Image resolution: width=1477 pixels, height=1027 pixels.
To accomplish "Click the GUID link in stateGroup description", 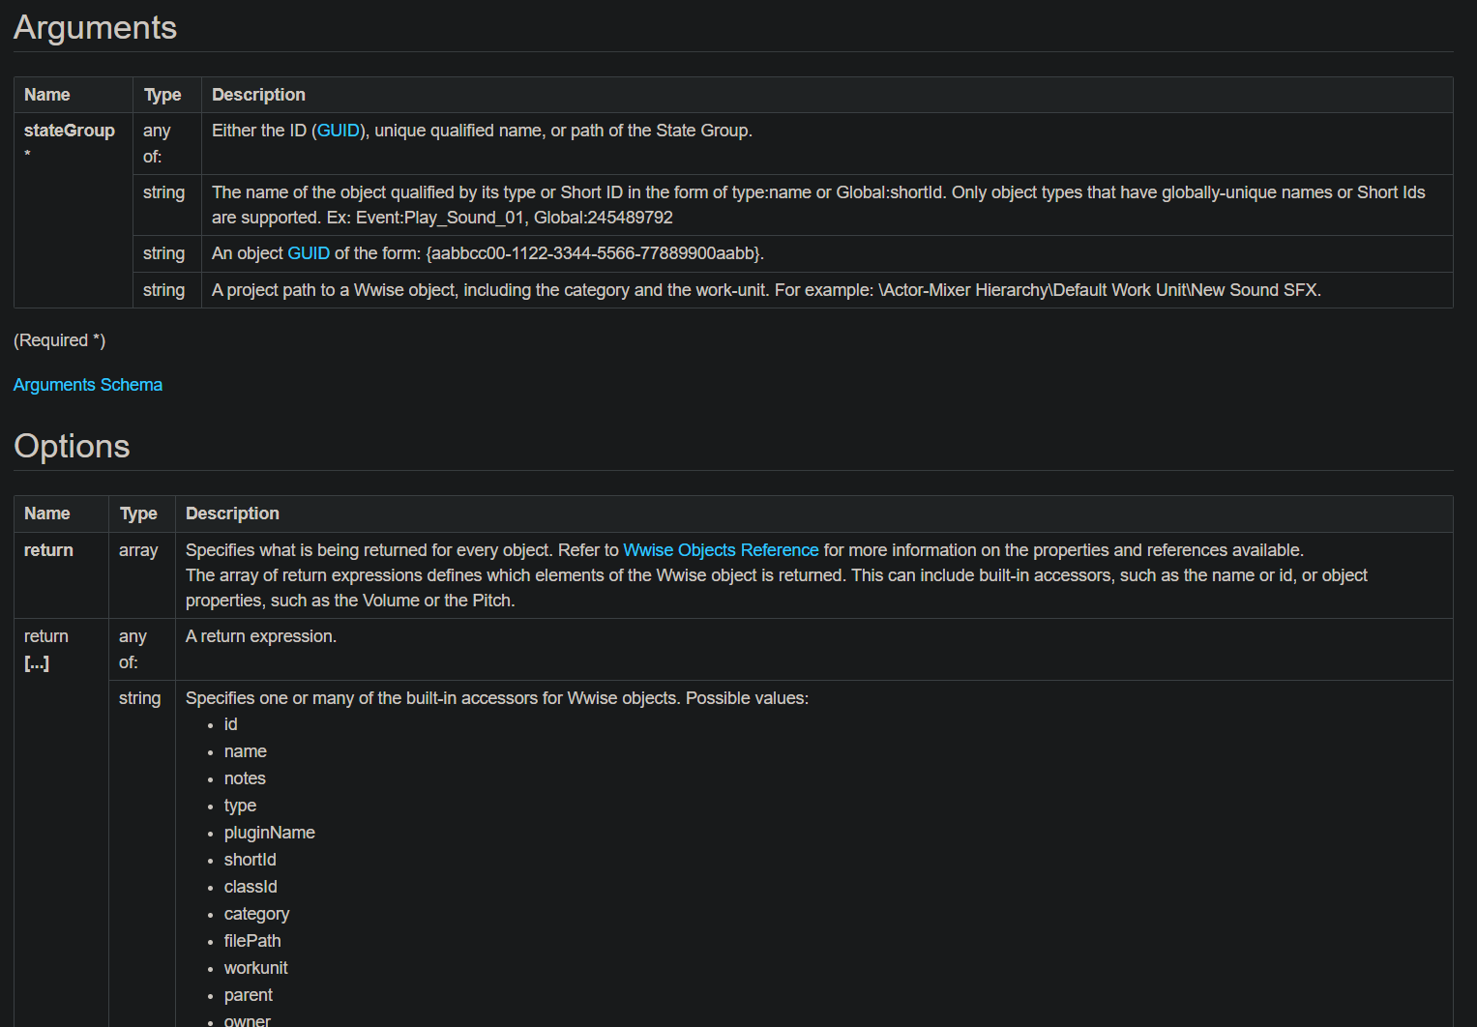I will point(338,131).
